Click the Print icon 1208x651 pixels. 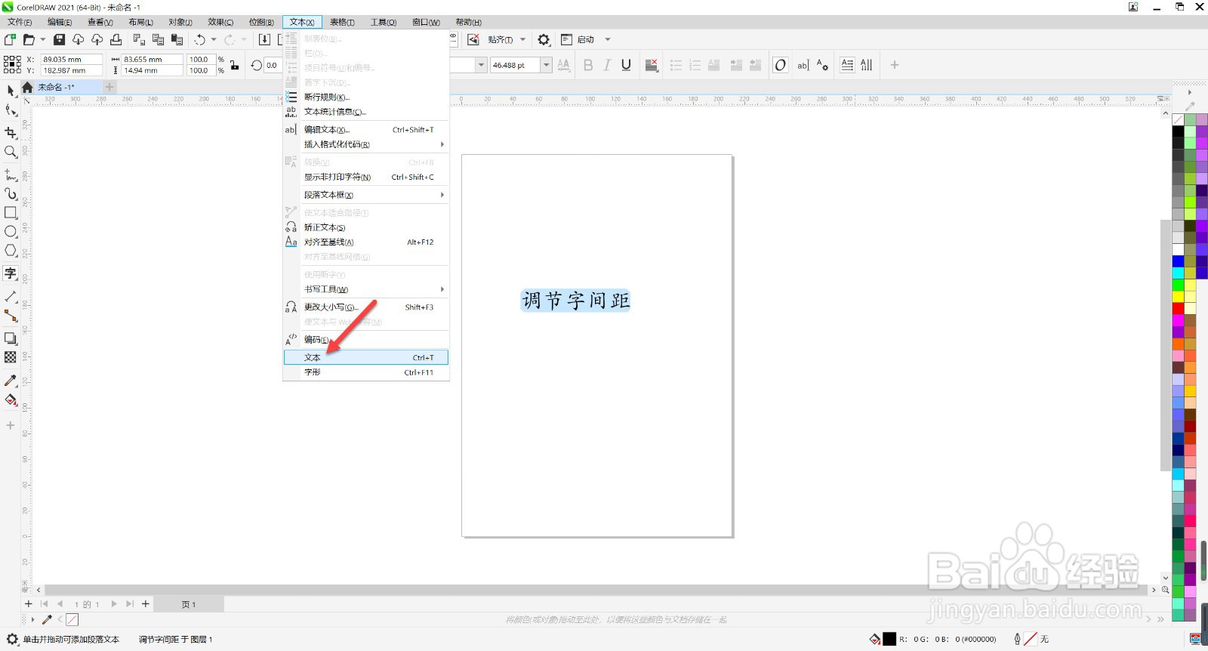(116, 39)
